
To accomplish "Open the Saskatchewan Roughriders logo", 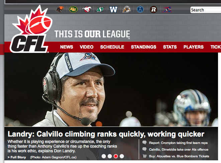I will pos(100,9).
